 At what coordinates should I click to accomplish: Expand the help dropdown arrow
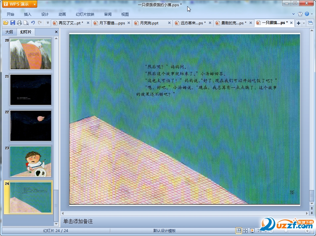pyautogui.click(x=312, y=14)
